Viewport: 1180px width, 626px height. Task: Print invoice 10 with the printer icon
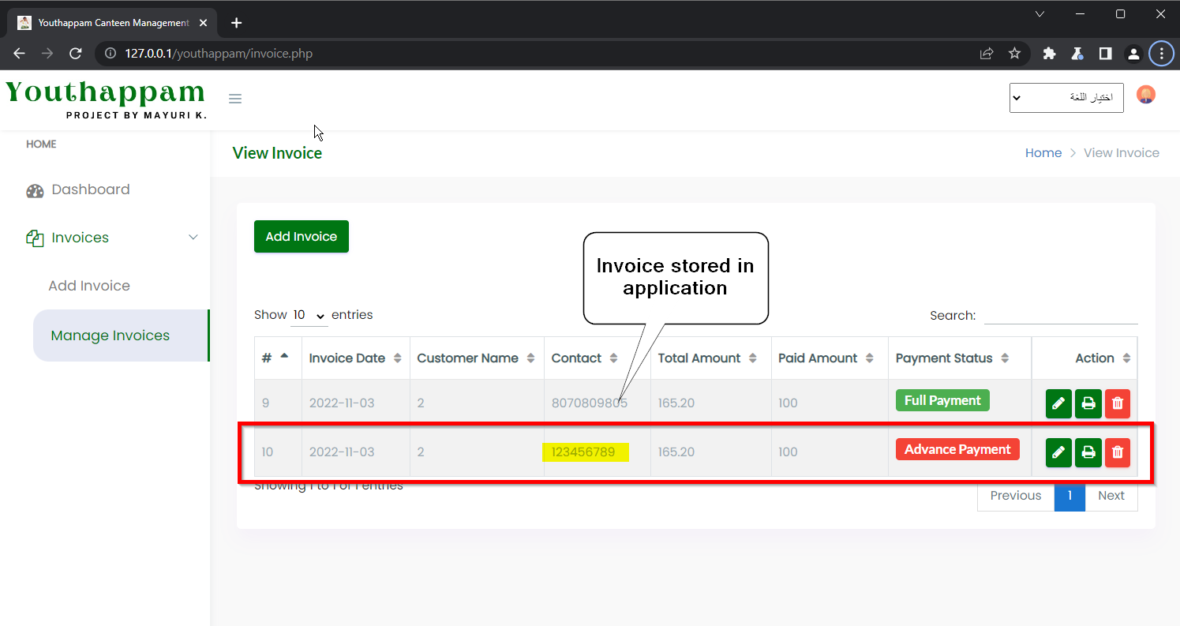[1088, 452]
